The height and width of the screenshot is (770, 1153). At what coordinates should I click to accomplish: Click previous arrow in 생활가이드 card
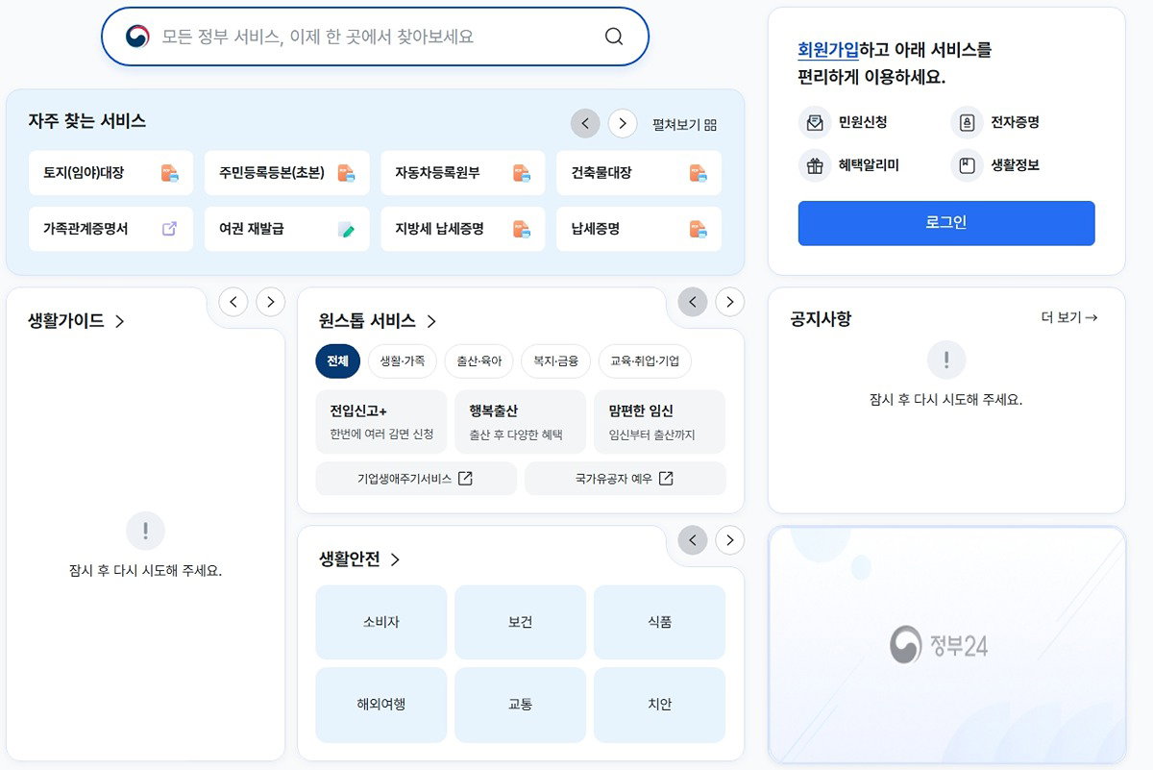[233, 302]
